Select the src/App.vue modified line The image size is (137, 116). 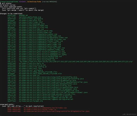click(x=26, y=29)
